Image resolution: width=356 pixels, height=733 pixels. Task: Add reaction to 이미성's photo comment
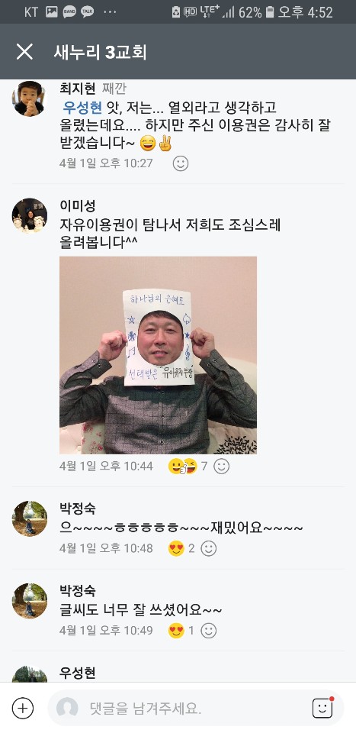[x=221, y=466]
